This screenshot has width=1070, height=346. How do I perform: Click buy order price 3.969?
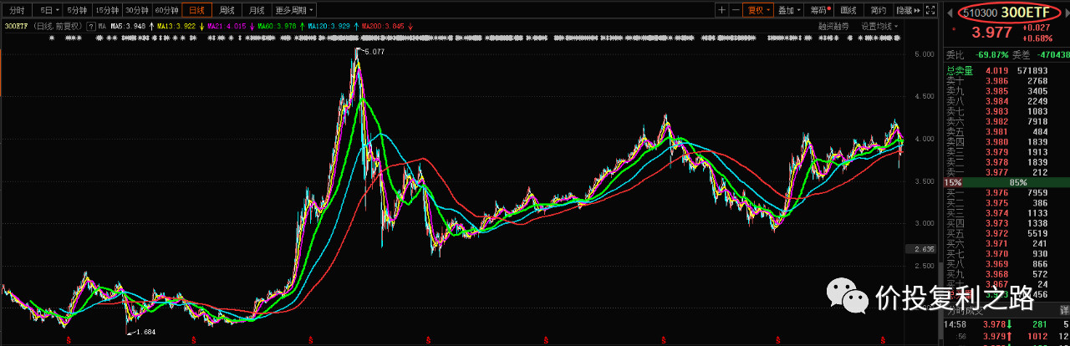(x=996, y=263)
